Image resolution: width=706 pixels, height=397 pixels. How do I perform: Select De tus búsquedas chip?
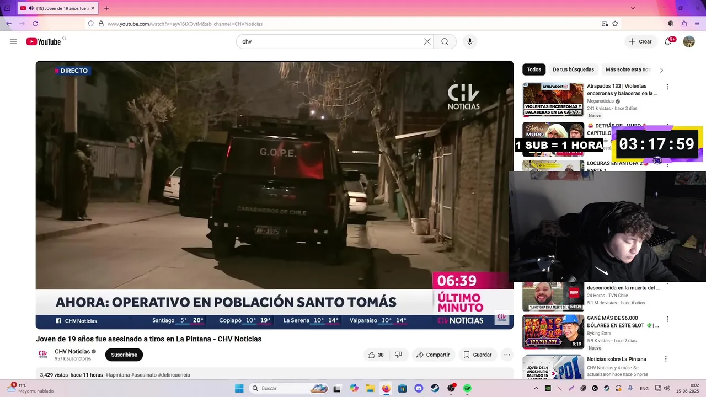[573, 69]
